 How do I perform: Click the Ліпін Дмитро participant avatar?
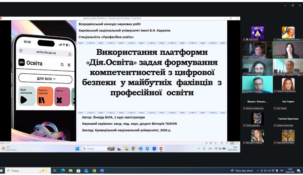tap(258, 119)
